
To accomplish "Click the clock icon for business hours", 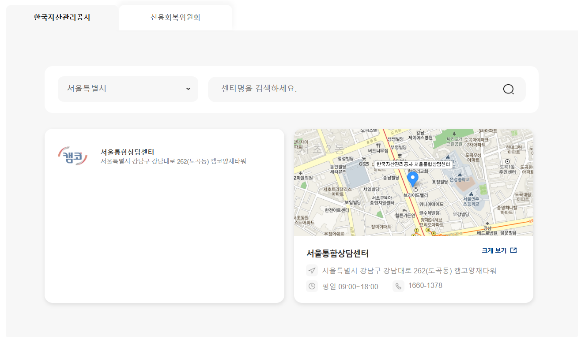I will [312, 286].
